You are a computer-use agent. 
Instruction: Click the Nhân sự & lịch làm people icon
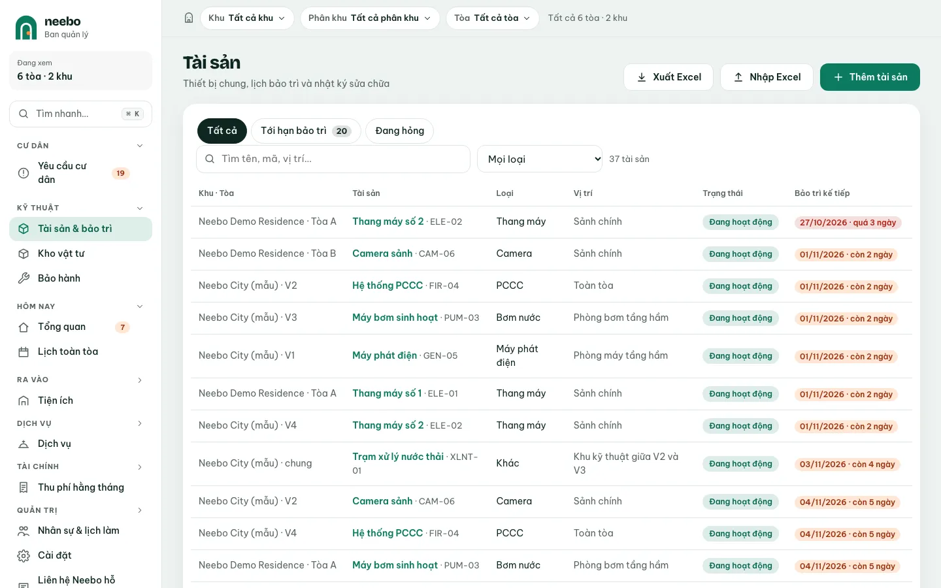(24, 531)
